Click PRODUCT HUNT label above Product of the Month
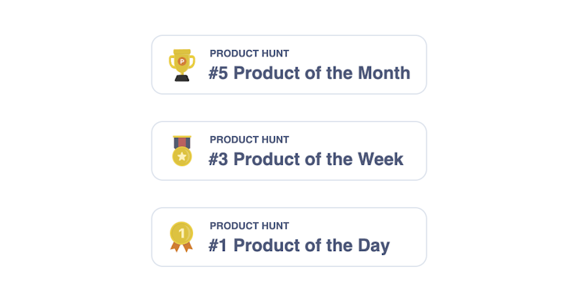Viewport: 586px width, 284px height. [x=249, y=53]
